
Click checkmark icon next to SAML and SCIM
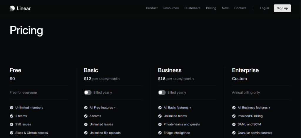(x=234, y=124)
